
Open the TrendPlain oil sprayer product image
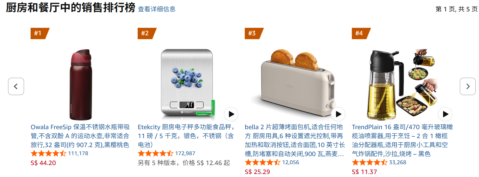click(x=401, y=85)
